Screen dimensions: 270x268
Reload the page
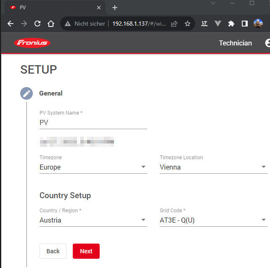(37, 24)
